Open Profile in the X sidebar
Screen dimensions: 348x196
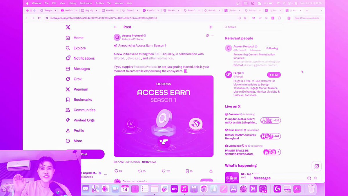tap(75, 131)
